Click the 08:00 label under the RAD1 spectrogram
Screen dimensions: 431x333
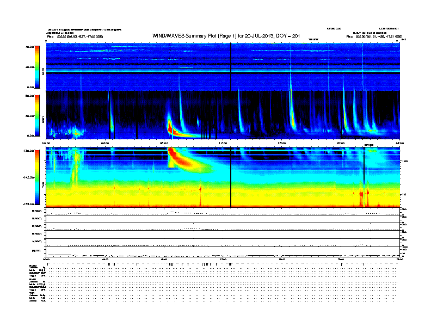(x=164, y=143)
